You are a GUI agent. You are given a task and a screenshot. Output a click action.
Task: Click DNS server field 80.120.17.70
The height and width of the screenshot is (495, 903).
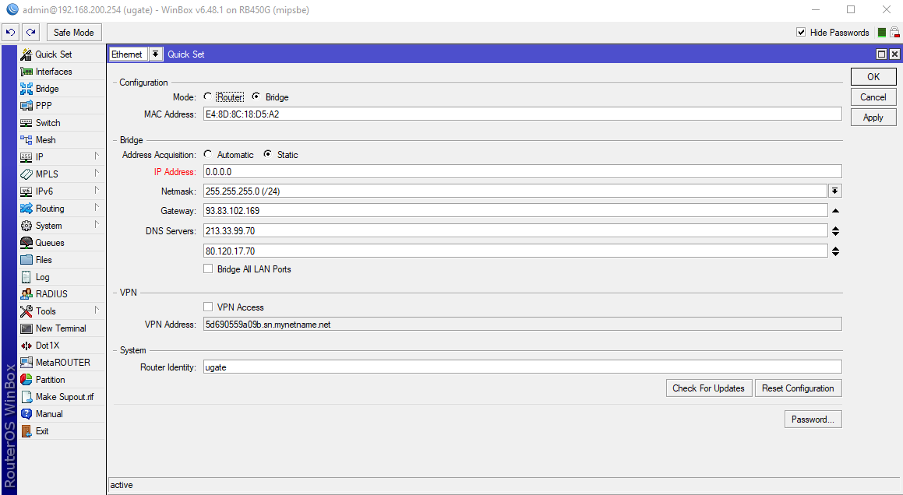click(x=516, y=251)
